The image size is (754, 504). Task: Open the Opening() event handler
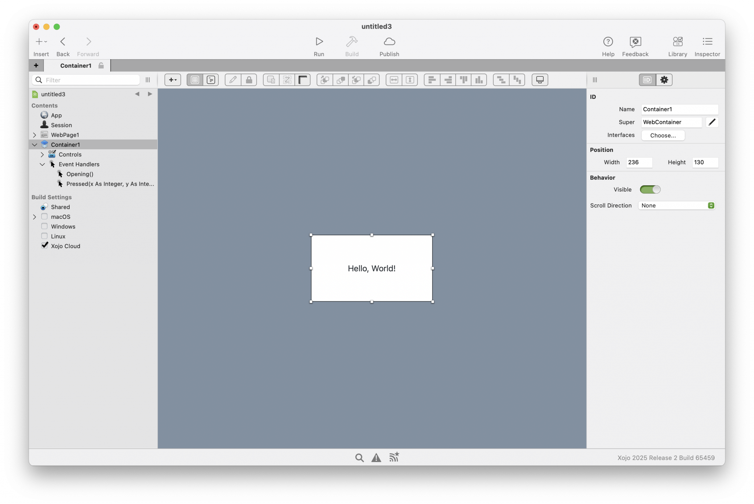click(x=80, y=174)
